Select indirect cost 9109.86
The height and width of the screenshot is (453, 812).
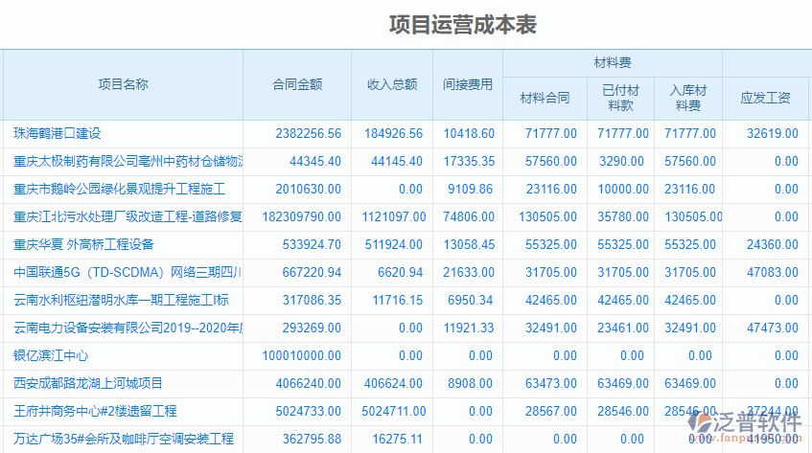click(470, 190)
